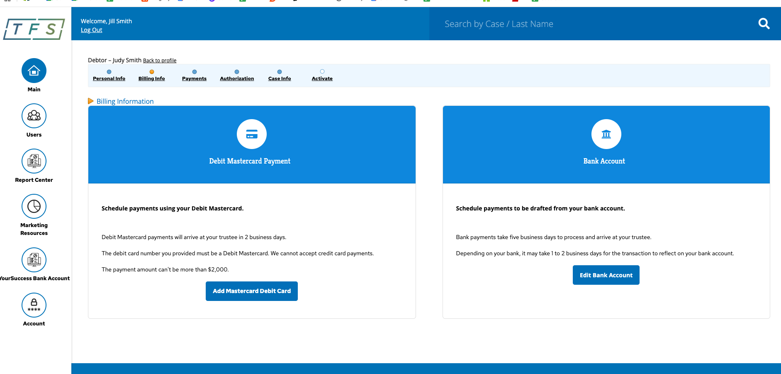Open YourSuccess Bank Account icon
The height and width of the screenshot is (374, 781).
click(34, 260)
